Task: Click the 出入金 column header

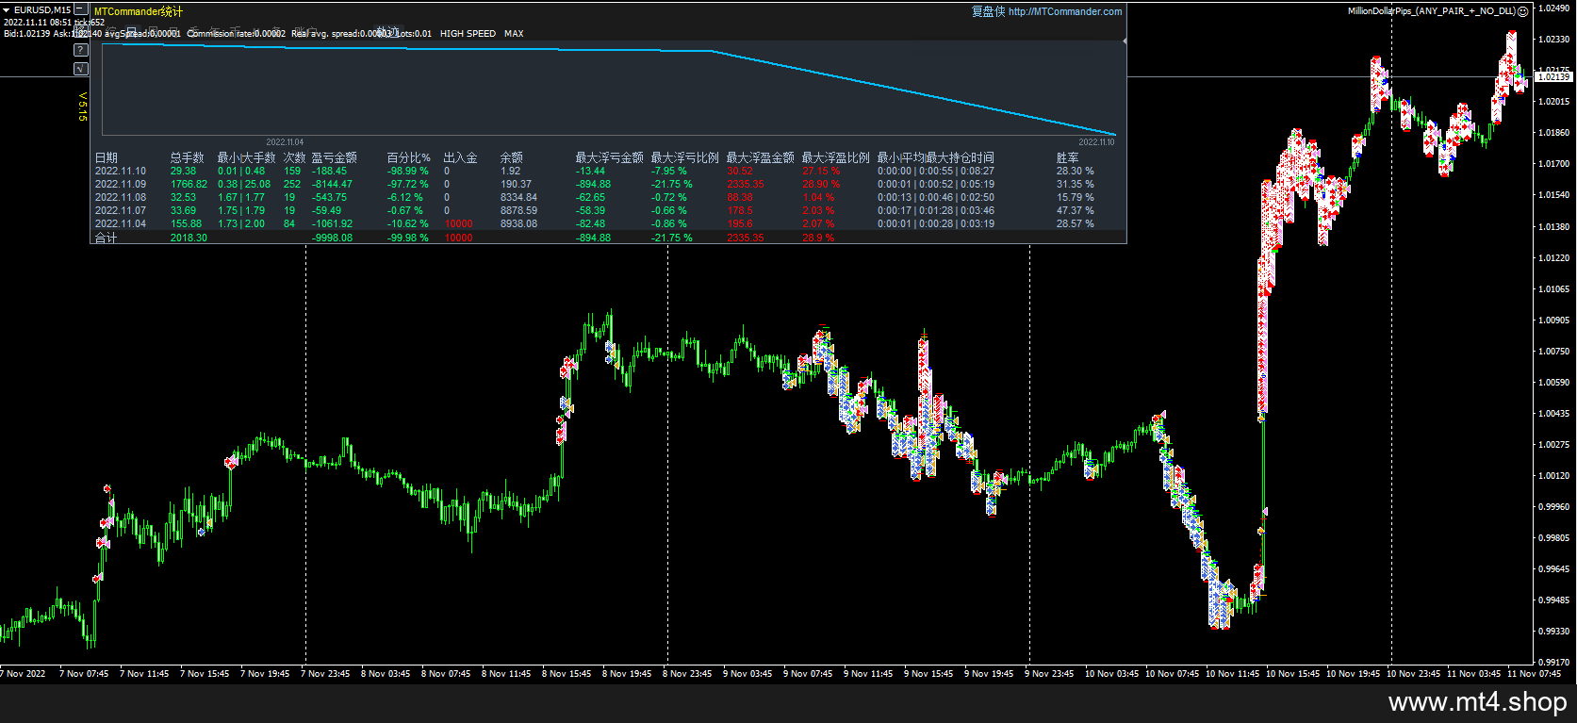Action: (x=460, y=157)
